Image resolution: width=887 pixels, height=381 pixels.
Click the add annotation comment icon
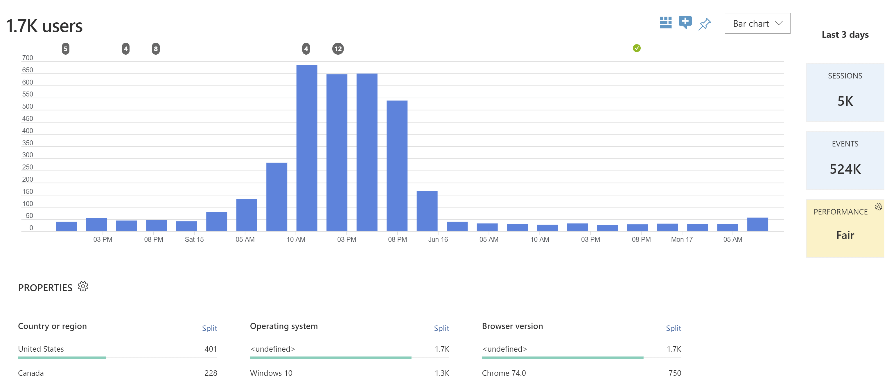tap(685, 22)
